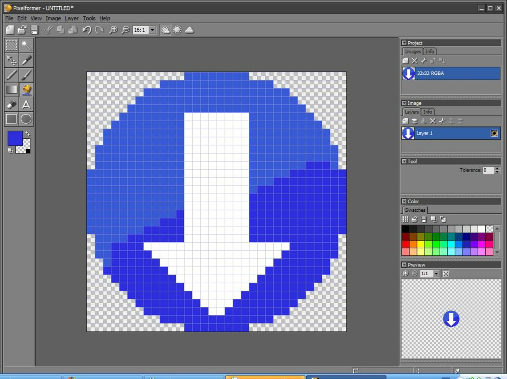Select the Color Picker eyedropper tool
The image size is (507, 379).
coord(26,60)
